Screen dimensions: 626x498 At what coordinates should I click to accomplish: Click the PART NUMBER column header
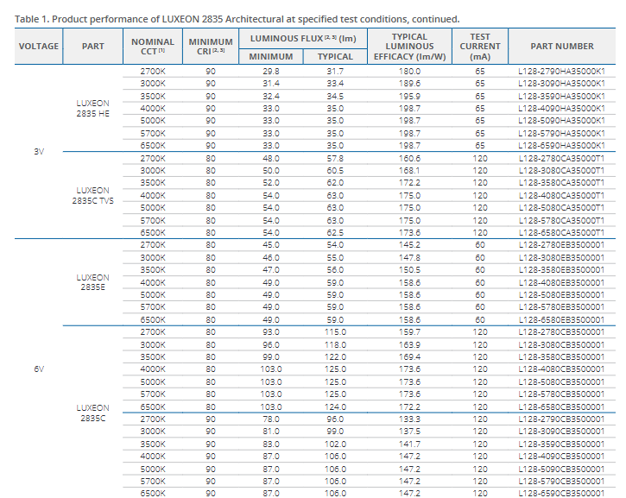[x=562, y=47]
